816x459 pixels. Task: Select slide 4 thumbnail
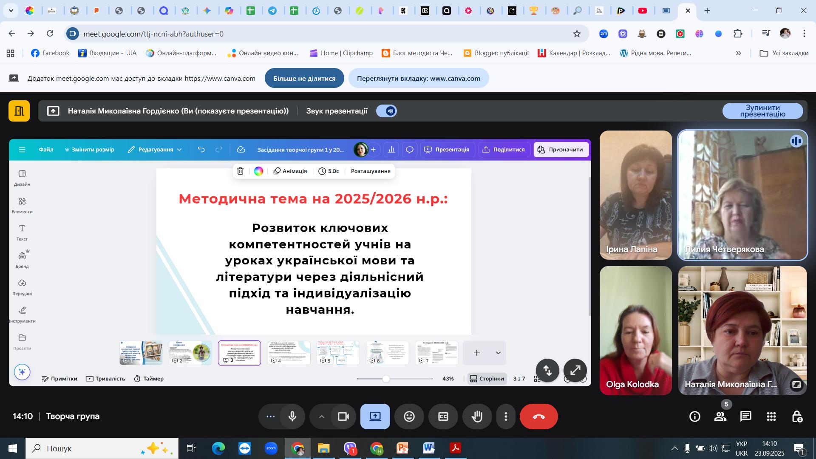tap(289, 352)
